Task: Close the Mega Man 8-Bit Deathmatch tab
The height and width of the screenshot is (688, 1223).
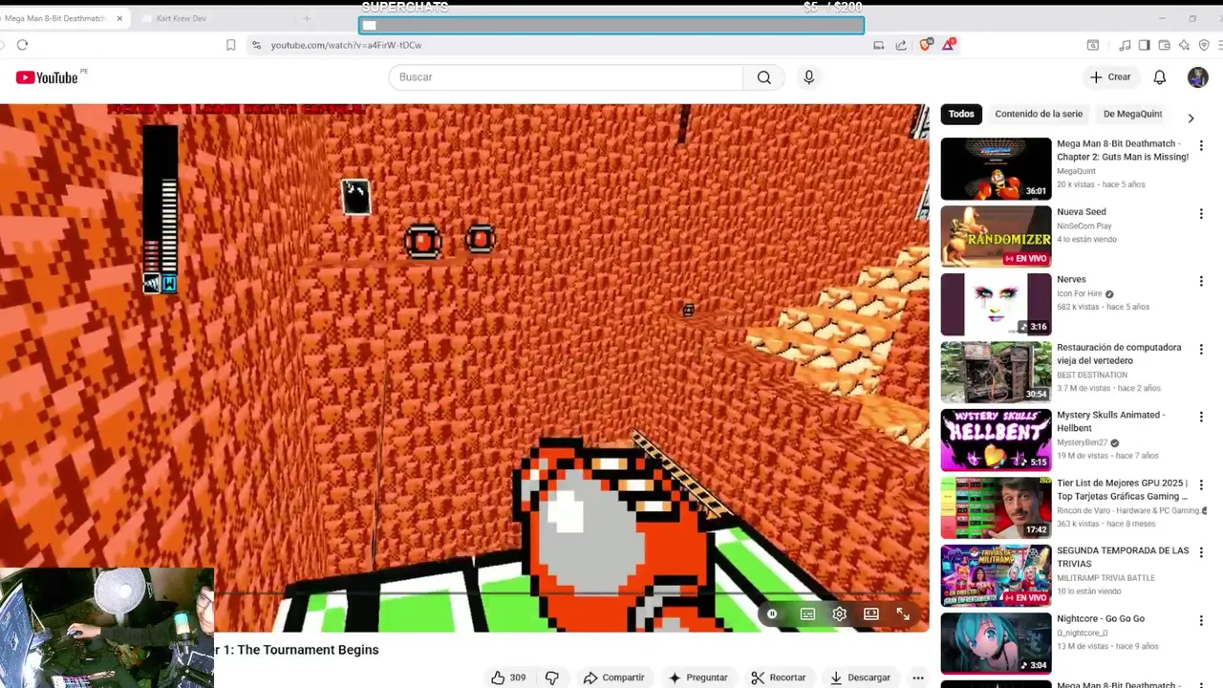Action: [119, 18]
